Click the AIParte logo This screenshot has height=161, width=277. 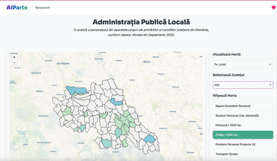pyautogui.click(x=17, y=8)
